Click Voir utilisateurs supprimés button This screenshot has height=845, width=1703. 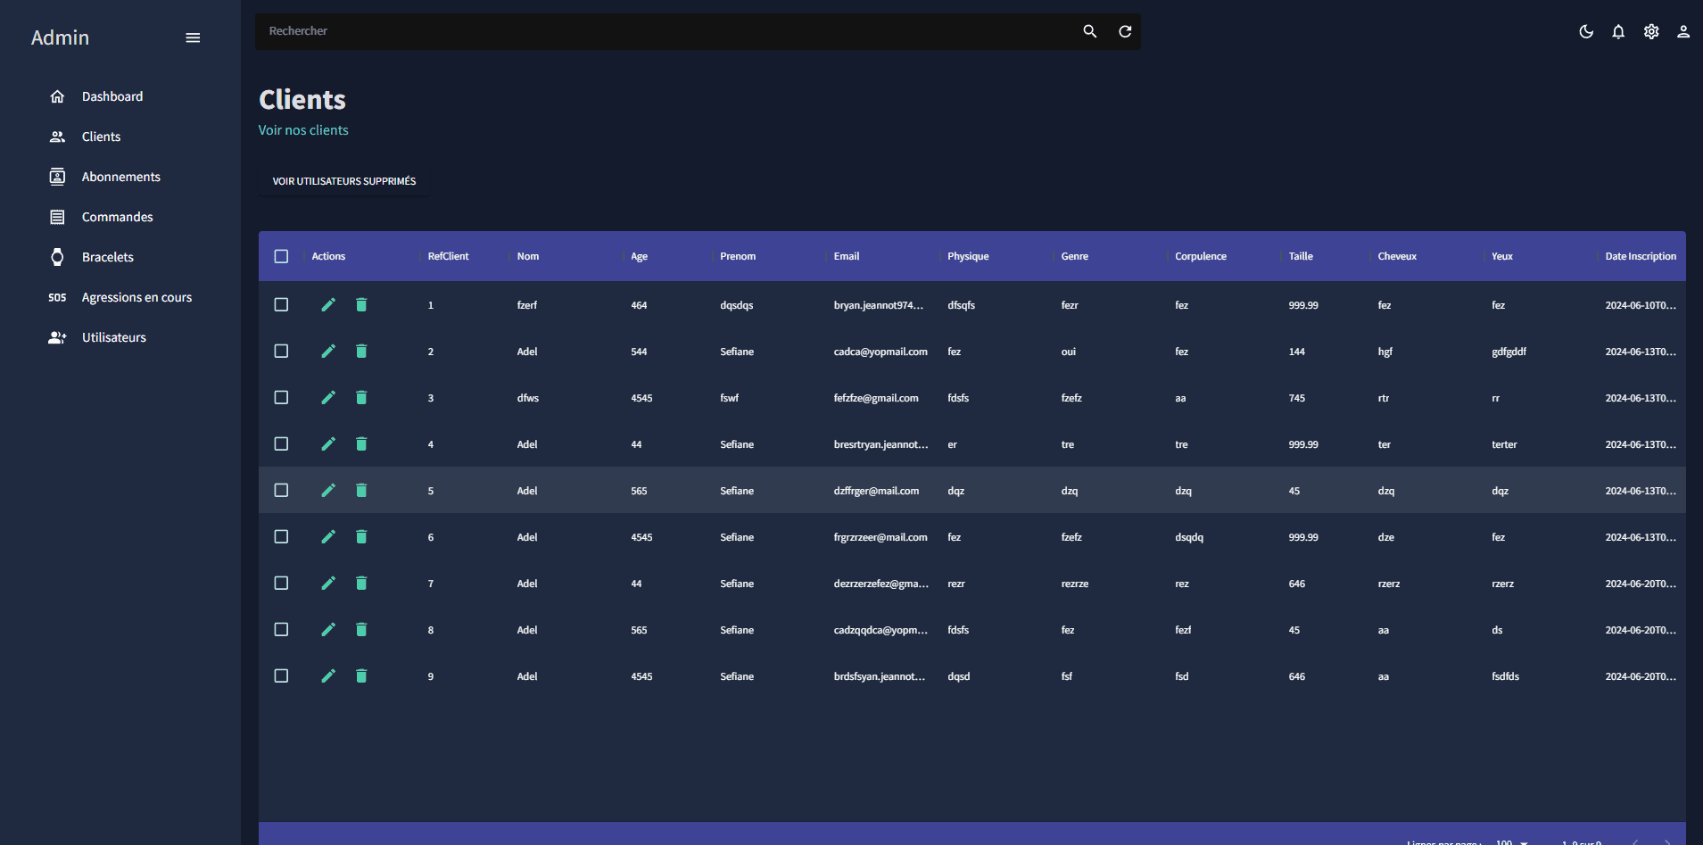344,181
